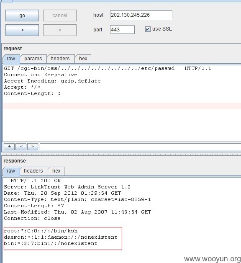The width and height of the screenshot is (241, 263).
Task: Click the Date: Thu, 20 Sep 2012 line
Action: 62,193
